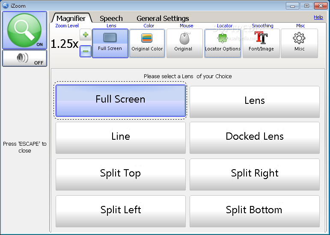Viewport: 330px width, 235px height.
Task: Select the Split Top option
Action: tap(121, 174)
